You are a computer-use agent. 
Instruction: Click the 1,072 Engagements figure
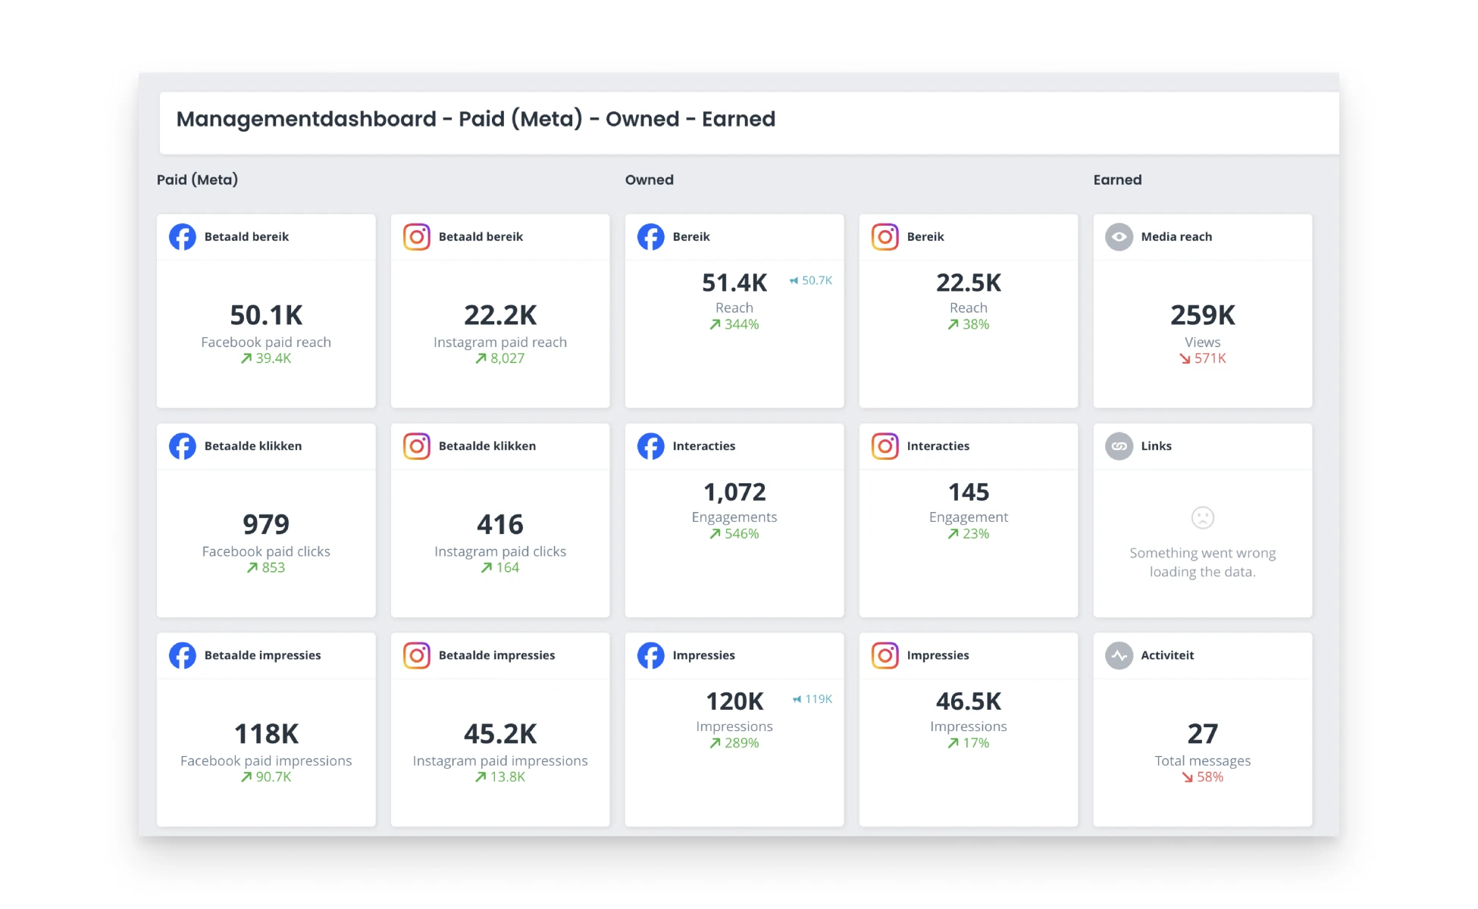(x=734, y=492)
